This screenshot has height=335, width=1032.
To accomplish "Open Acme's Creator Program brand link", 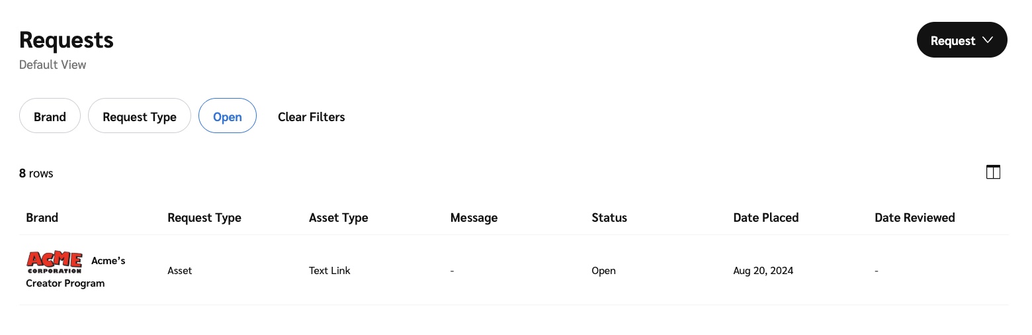I will (x=65, y=283).
